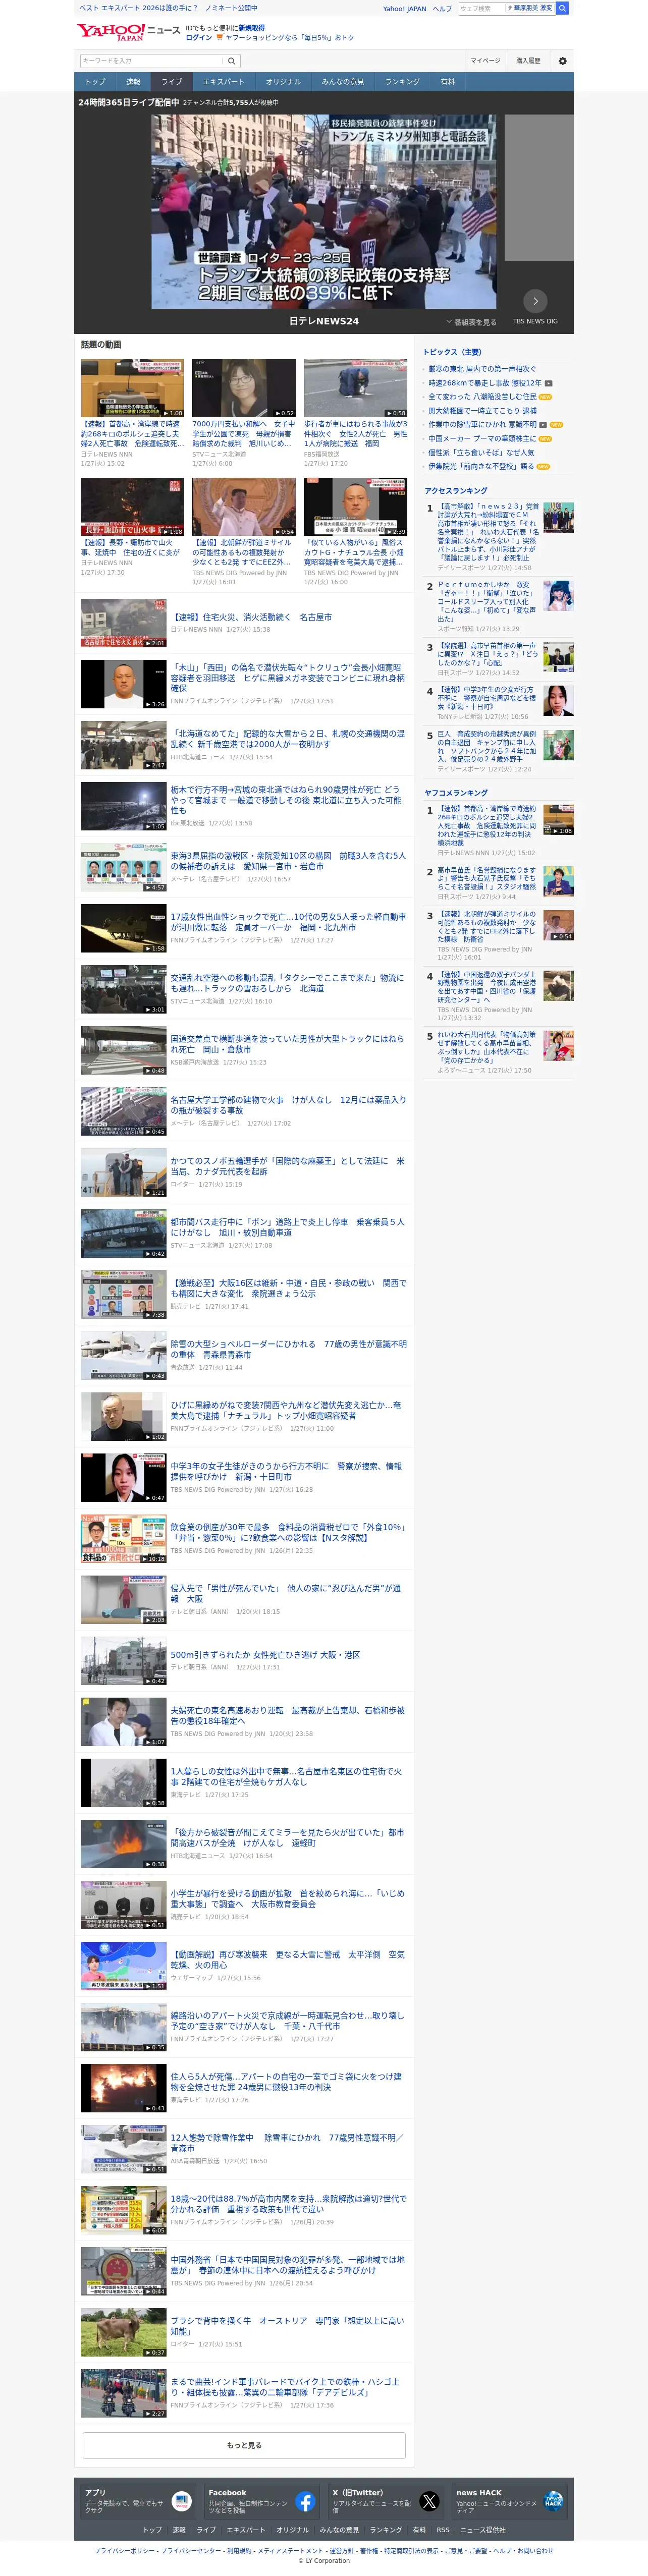Image resolution: width=648 pixels, height=2576 pixels.
Task: Open article 500m引きずられたか 女性死亡ひき逃げ
Action: (265, 1654)
